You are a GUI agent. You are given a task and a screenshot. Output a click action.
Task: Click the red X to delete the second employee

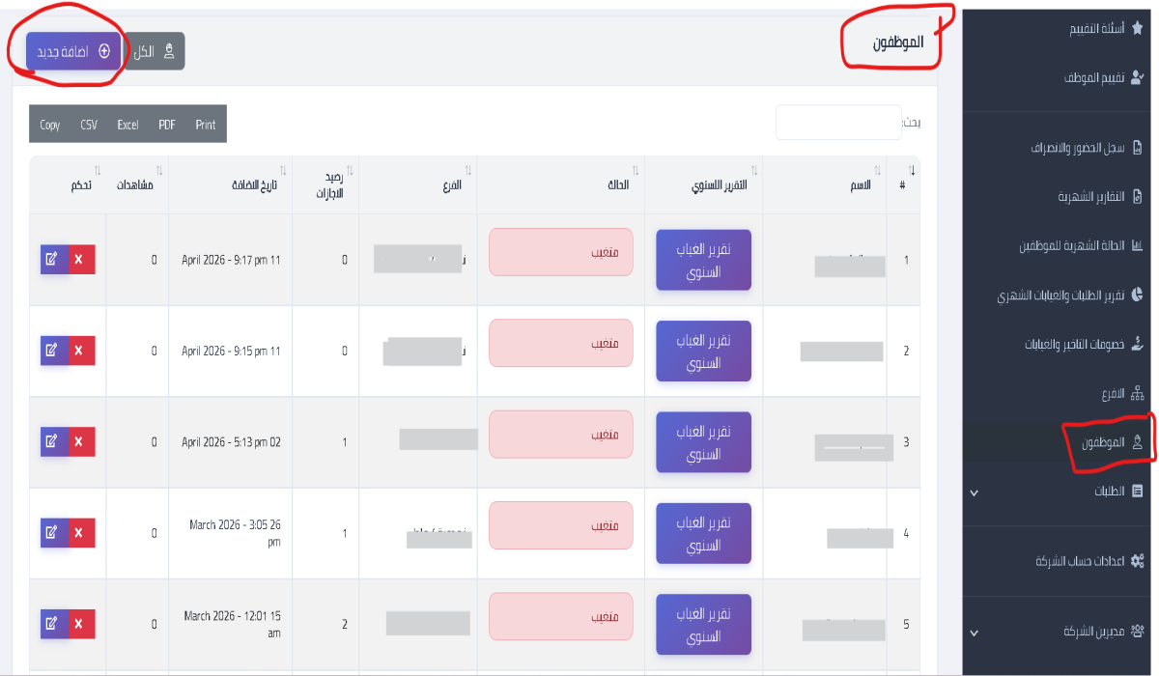[81, 351]
